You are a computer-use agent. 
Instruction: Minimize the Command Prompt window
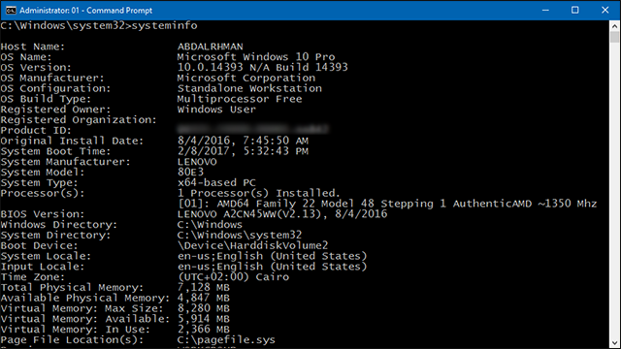point(545,11)
